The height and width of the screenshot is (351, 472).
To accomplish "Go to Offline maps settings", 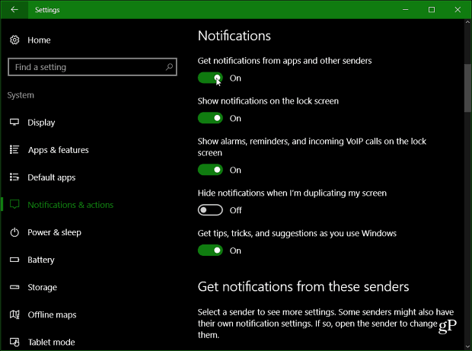I will (52, 315).
